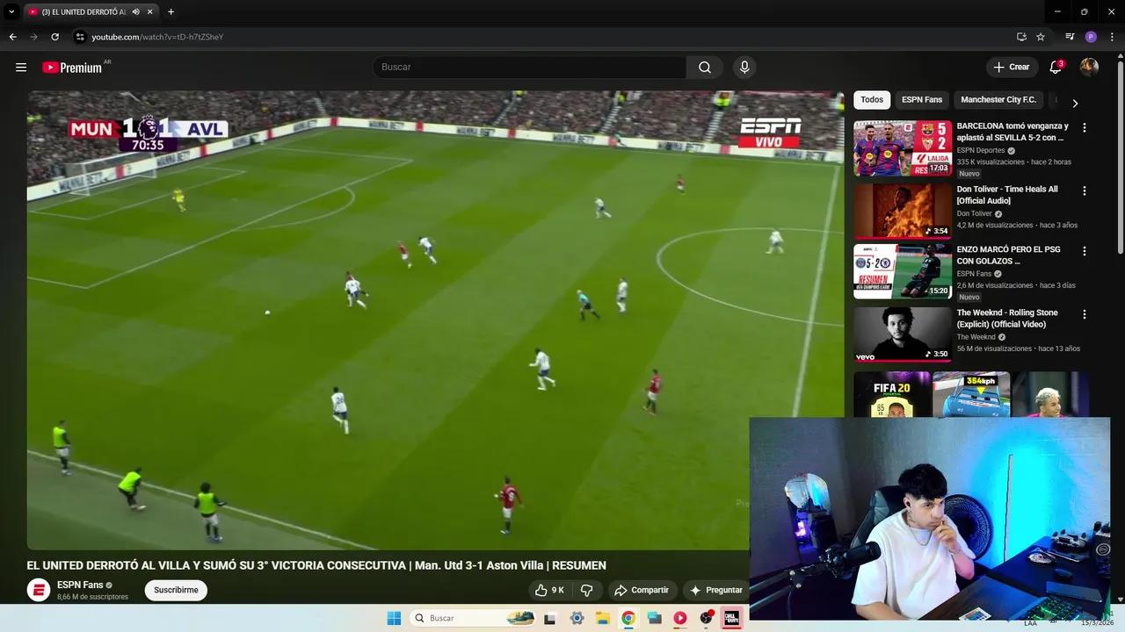Open the Crear create menu
The image size is (1125, 632).
click(x=1011, y=68)
